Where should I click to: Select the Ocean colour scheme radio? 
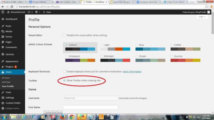[x=137, y=56]
